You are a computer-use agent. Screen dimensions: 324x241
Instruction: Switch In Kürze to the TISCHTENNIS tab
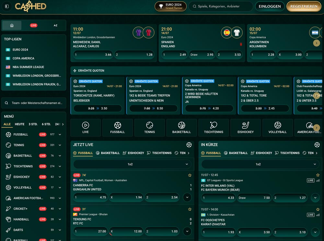point(287,153)
